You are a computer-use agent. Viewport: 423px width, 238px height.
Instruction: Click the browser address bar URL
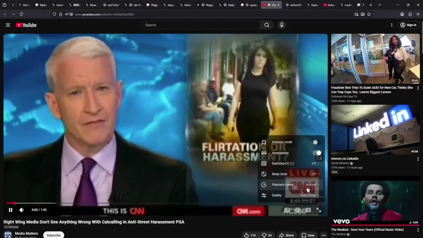click(104, 14)
